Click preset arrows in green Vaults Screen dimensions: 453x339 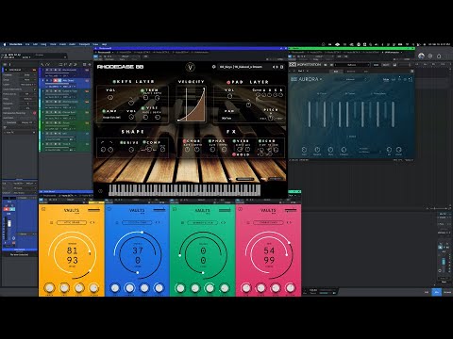(x=223, y=222)
